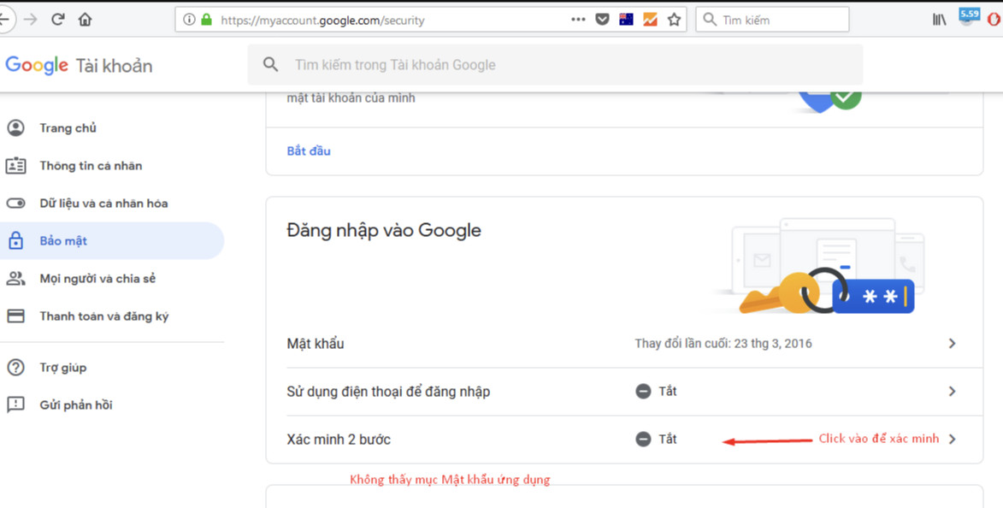Click the browser address bar URL
The image size is (1003, 508).
point(322,21)
